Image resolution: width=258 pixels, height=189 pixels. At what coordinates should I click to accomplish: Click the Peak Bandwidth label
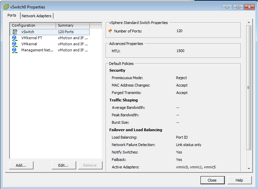[125, 115]
